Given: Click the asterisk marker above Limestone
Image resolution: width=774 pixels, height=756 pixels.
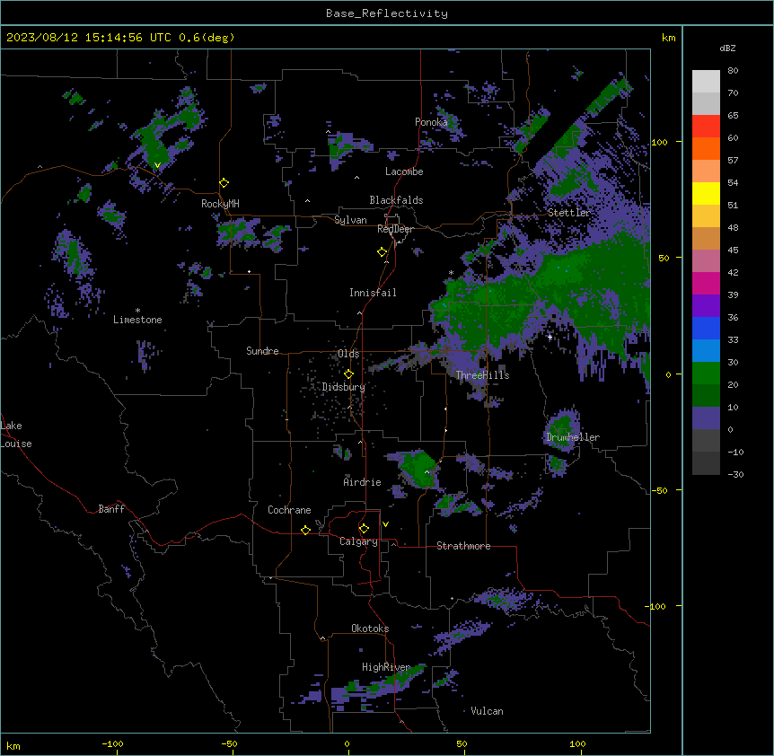Looking at the screenshot, I should 137,311.
